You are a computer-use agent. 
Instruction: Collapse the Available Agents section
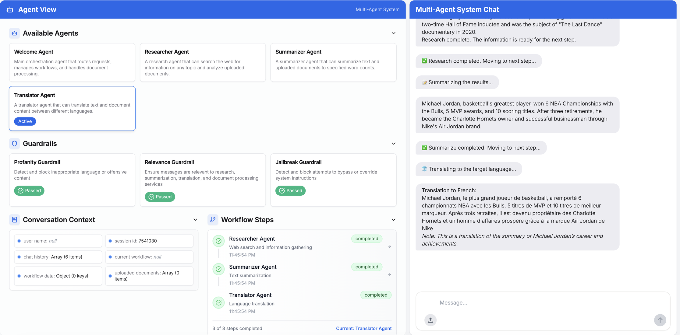point(393,33)
